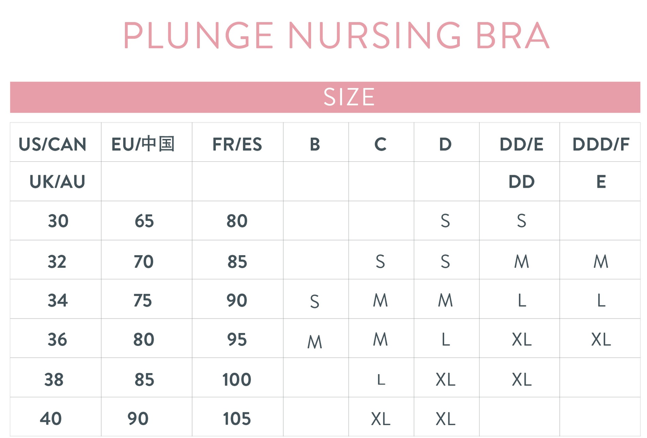The height and width of the screenshot is (438, 647).
Task: Click the DD/E column header
Action: tap(522, 144)
